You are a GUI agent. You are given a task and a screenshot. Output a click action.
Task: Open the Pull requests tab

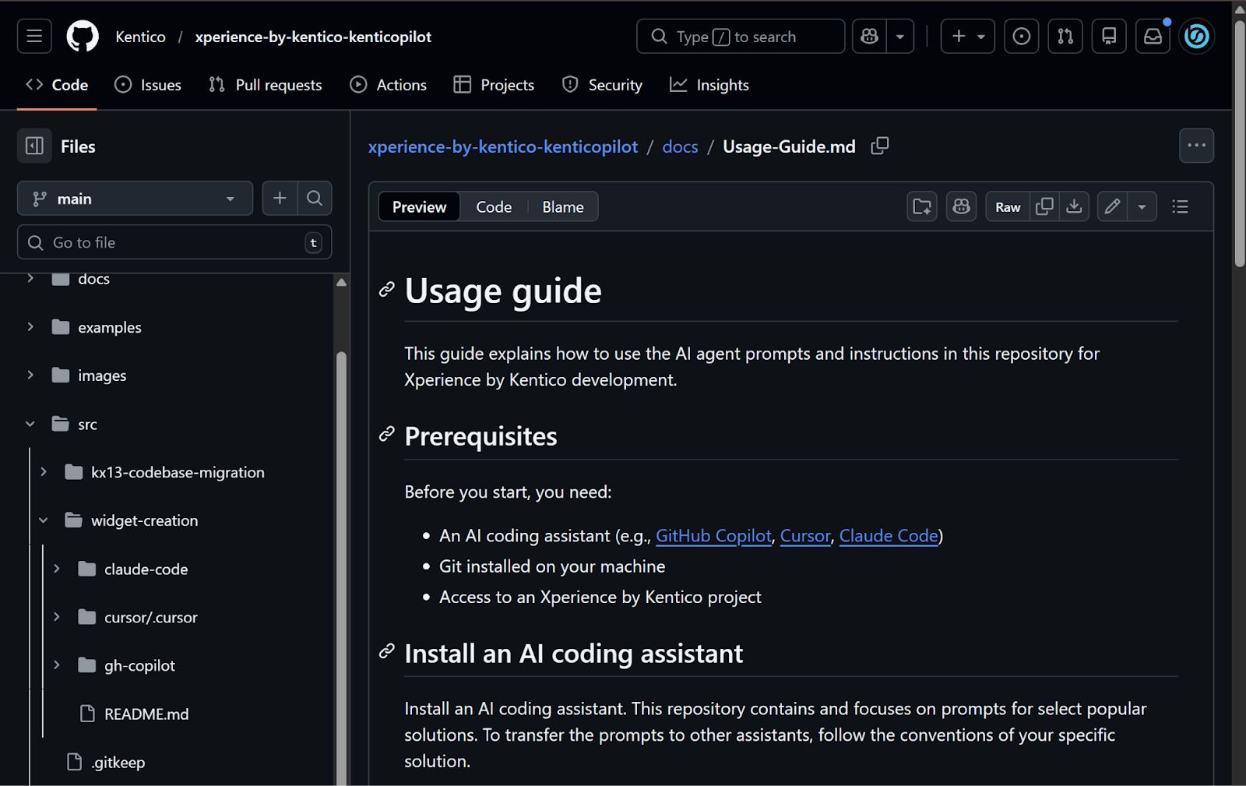tap(266, 85)
